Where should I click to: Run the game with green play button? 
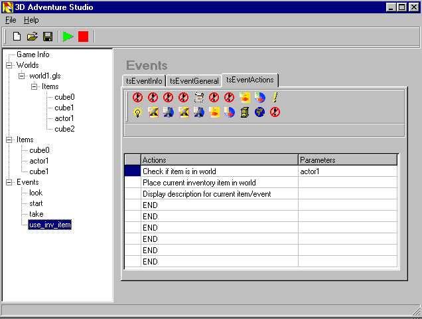click(x=68, y=37)
